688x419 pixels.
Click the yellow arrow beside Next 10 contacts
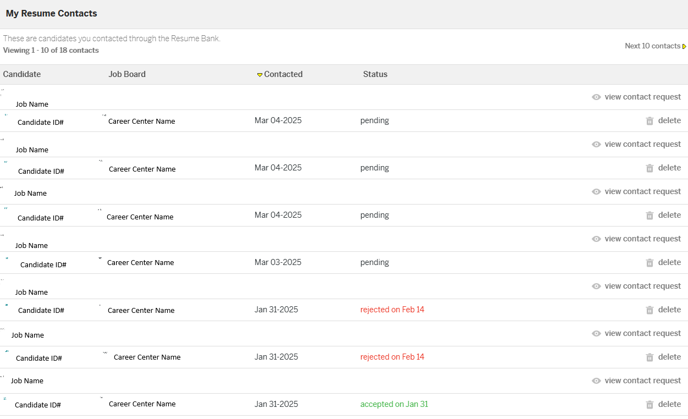[x=684, y=47]
